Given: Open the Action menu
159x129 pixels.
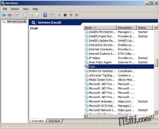Looking at the screenshot, I should pyautogui.click(x=15, y=9).
